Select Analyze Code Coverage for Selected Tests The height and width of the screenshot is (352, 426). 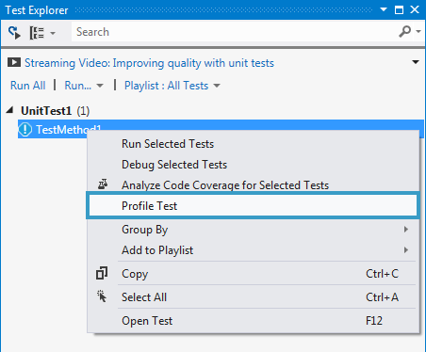[254, 184]
